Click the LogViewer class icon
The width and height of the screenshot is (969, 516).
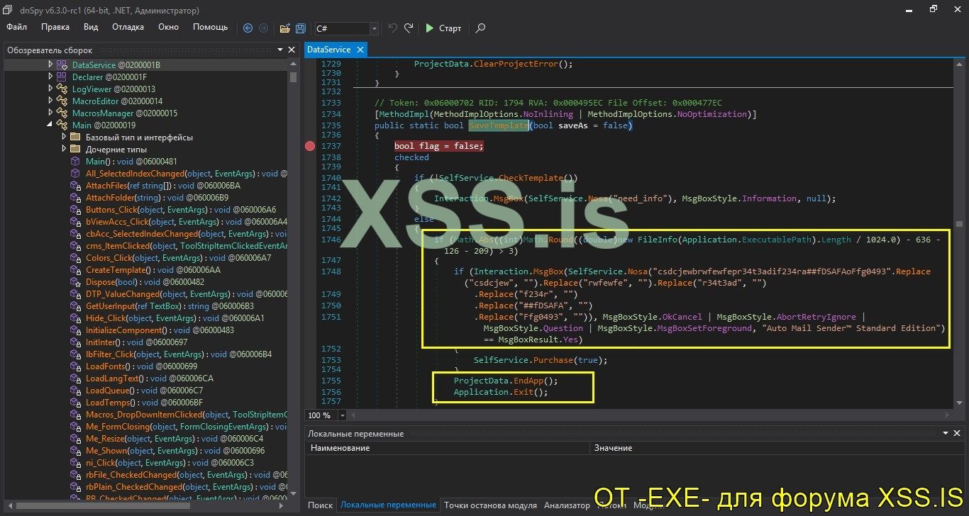(62, 89)
